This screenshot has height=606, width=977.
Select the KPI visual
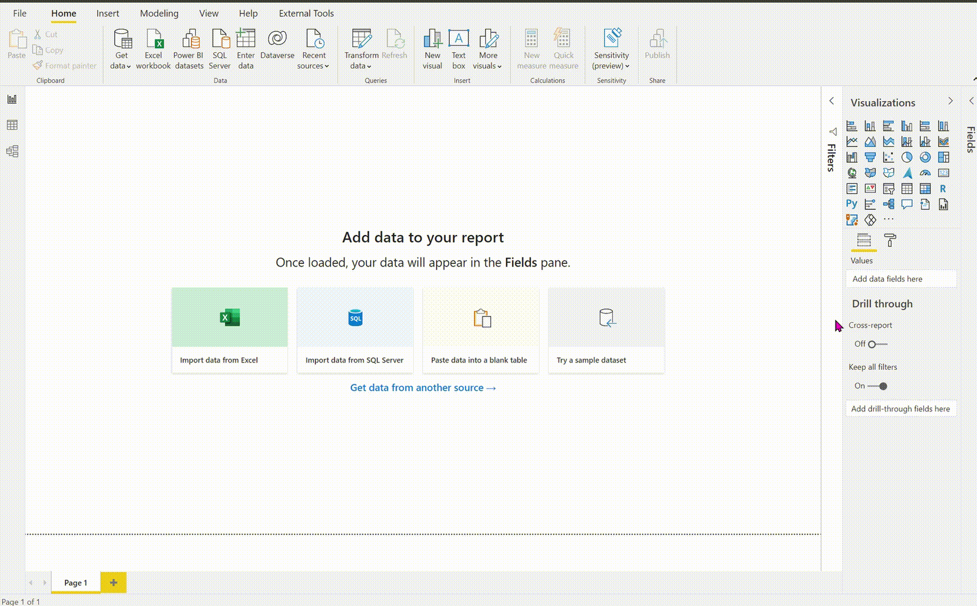(x=870, y=189)
